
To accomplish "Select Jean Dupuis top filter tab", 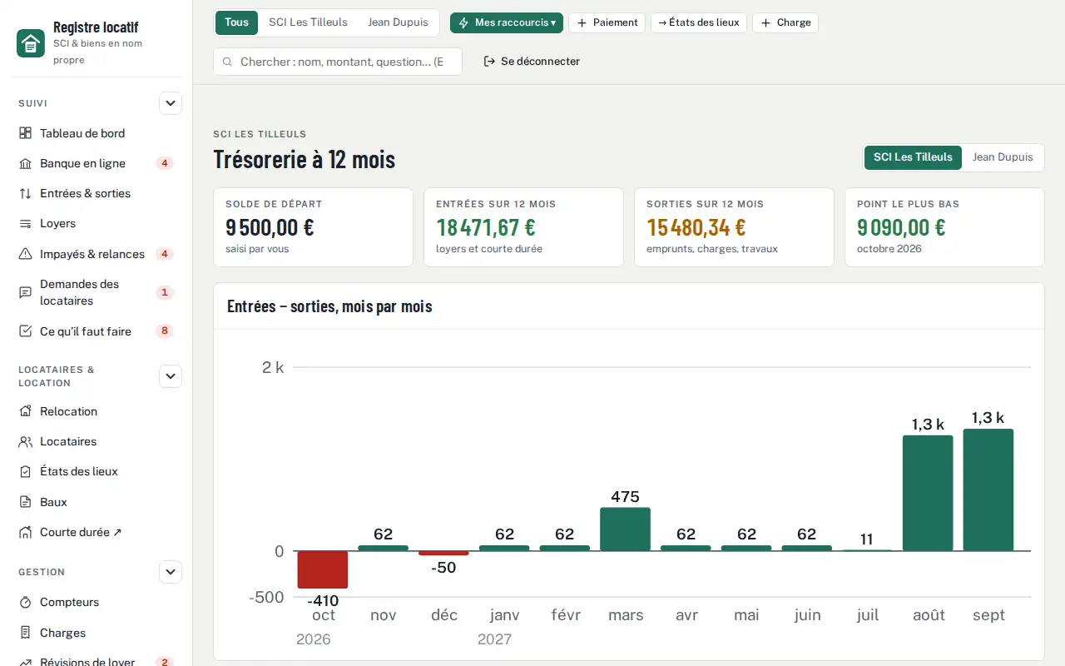I will tap(398, 22).
